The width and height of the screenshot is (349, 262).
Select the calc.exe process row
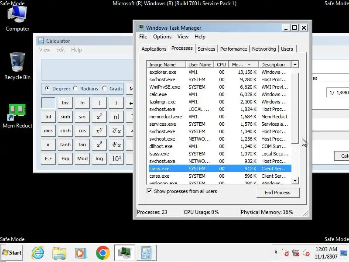click(220, 94)
